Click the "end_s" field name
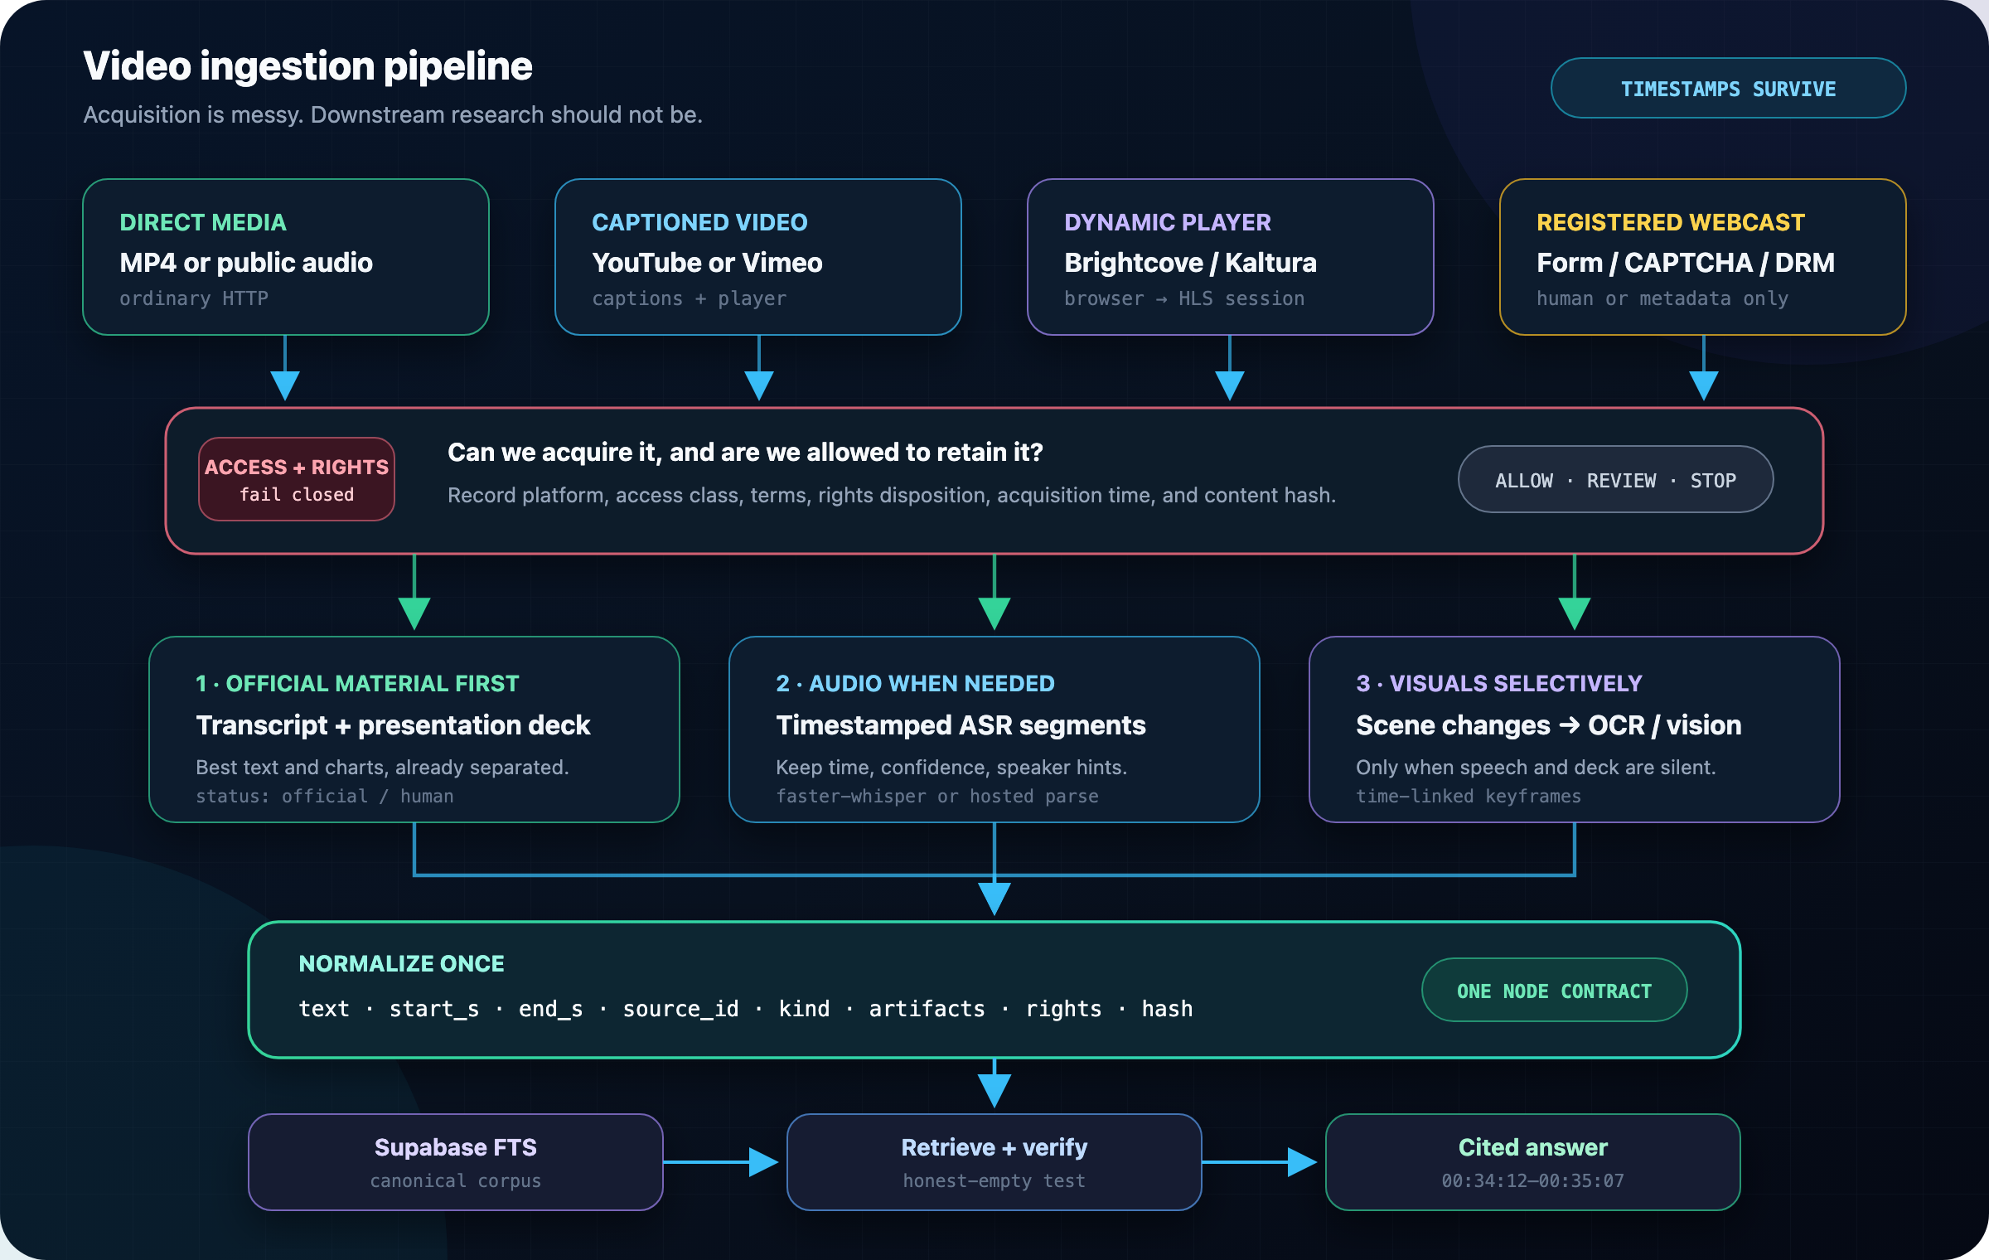The height and width of the screenshot is (1260, 1989). click(x=551, y=1009)
